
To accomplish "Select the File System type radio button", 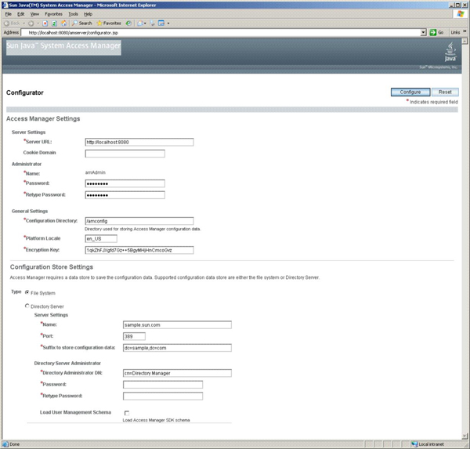I will [x=27, y=292].
